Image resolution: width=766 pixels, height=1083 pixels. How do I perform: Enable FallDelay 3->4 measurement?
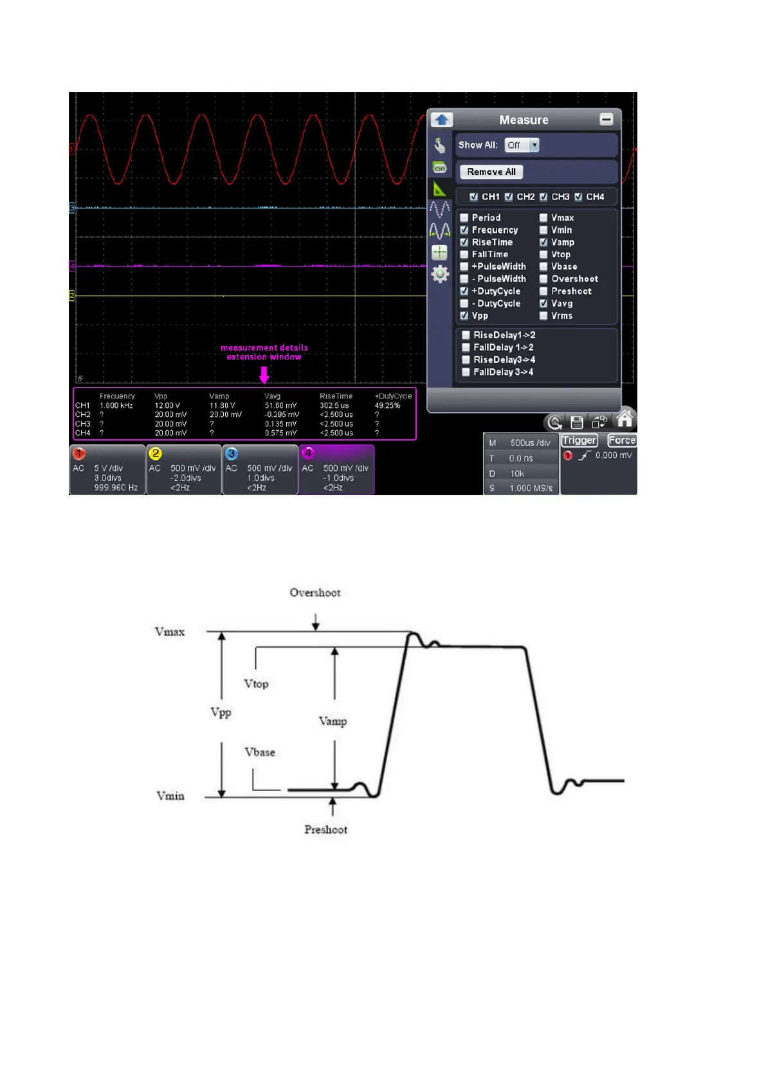(466, 372)
